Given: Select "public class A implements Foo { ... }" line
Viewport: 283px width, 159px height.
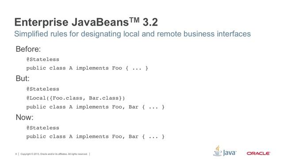Looking at the screenshot, I should tap(87, 68).
